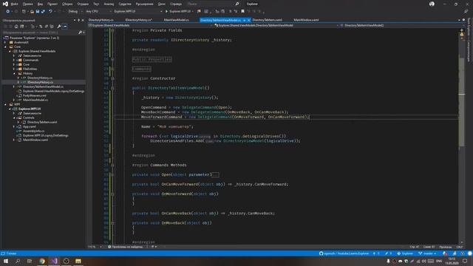The height and width of the screenshot is (266, 473).
Task: Click taskbar search icon
Action: [x=18, y=261]
